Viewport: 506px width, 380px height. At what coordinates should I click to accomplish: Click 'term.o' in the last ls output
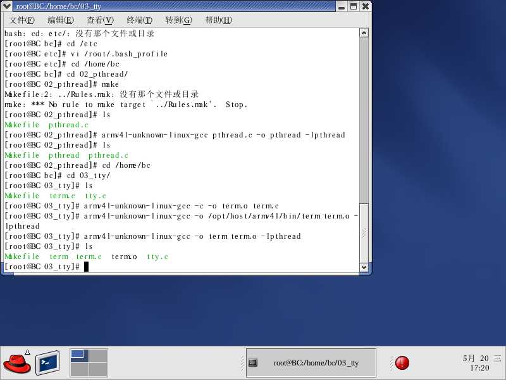coord(124,256)
